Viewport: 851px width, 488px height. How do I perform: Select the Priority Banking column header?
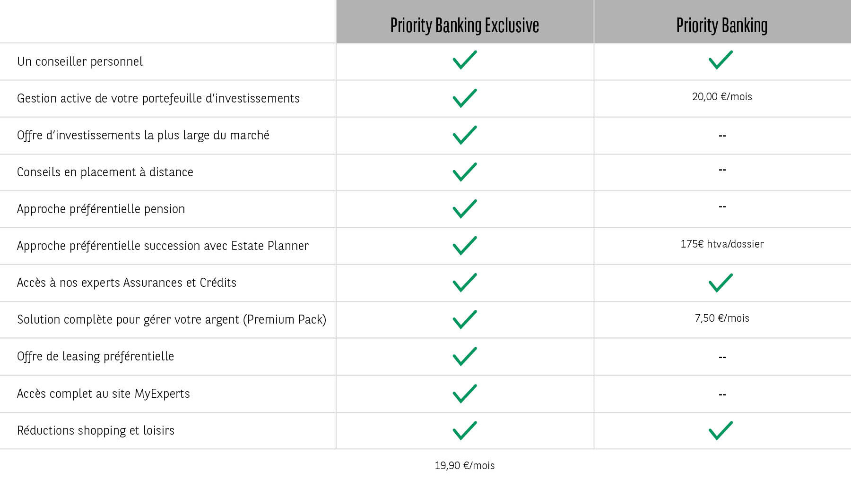click(x=721, y=26)
